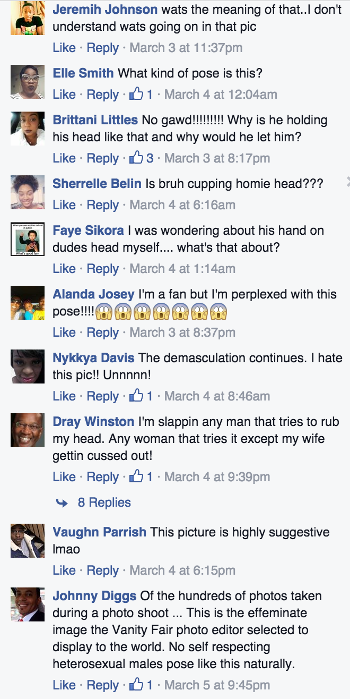Open Faye Sikora's avatar thumbnail
The image size is (350, 699).
[x=28, y=239]
